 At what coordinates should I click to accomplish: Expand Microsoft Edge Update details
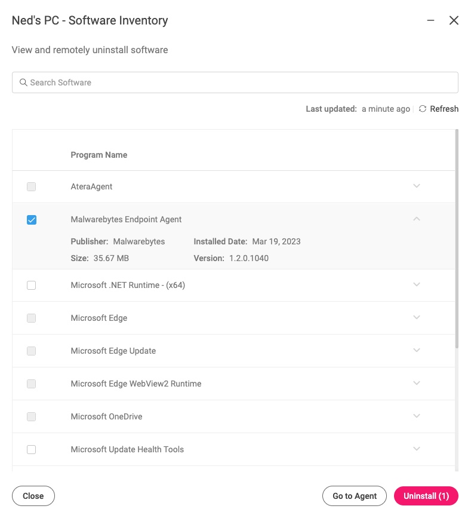coord(417,350)
